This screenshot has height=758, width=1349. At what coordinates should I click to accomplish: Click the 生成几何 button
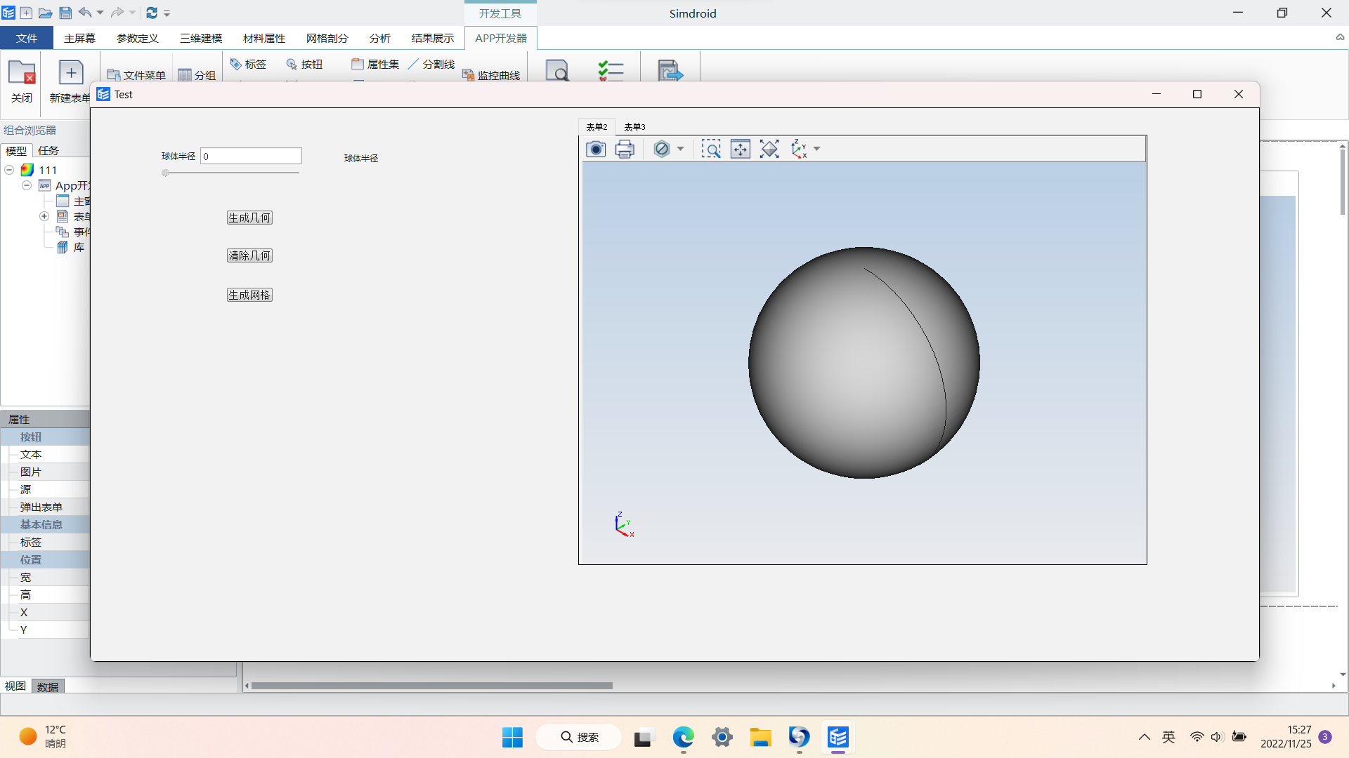coord(248,218)
